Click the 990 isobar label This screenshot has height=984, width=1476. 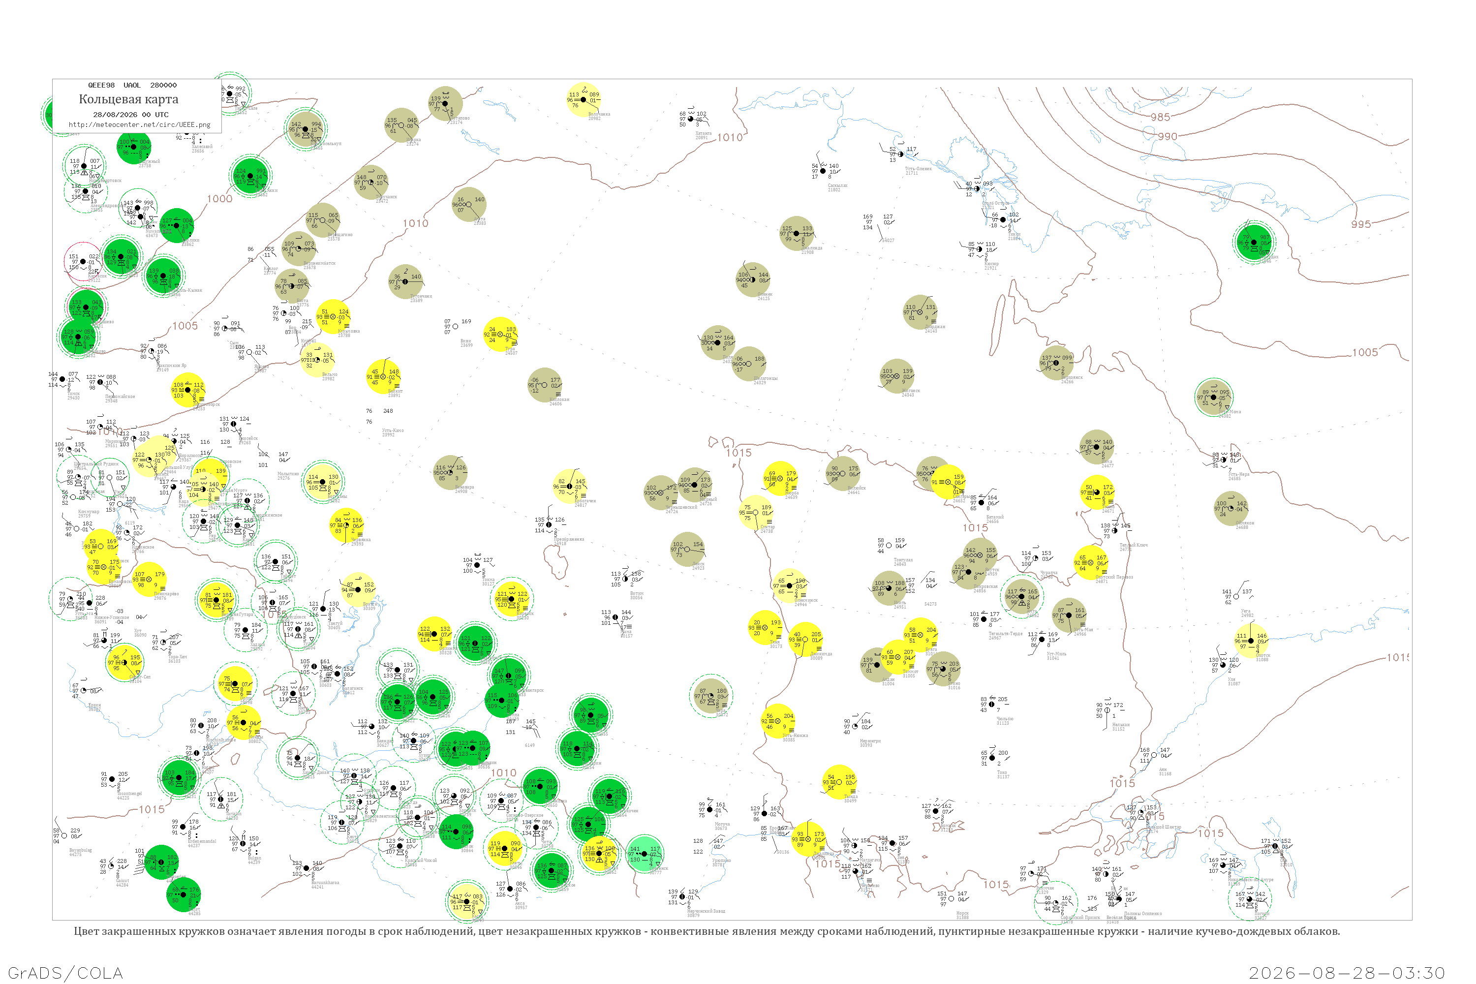point(1167,137)
